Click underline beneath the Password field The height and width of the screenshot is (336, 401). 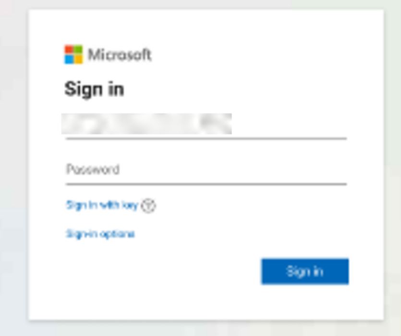(206, 184)
